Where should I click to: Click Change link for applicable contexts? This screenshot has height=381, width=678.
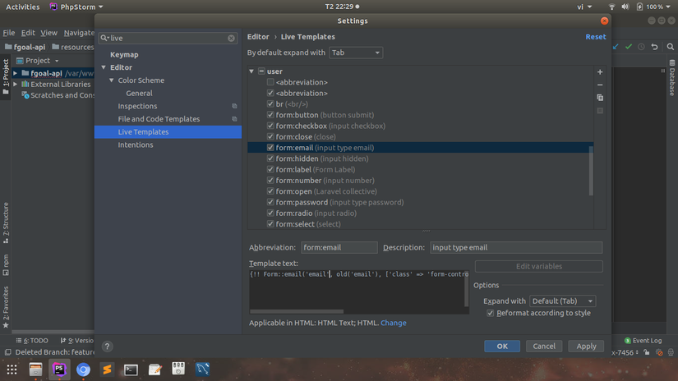394,323
